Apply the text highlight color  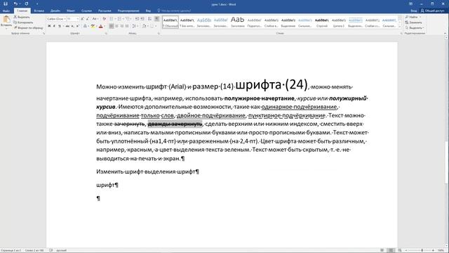click(93, 26)
